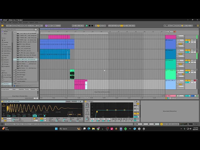Screen dimensions: 200x150
Task: Open the F#/Gb root note dropdown
Action: point(50,26)
